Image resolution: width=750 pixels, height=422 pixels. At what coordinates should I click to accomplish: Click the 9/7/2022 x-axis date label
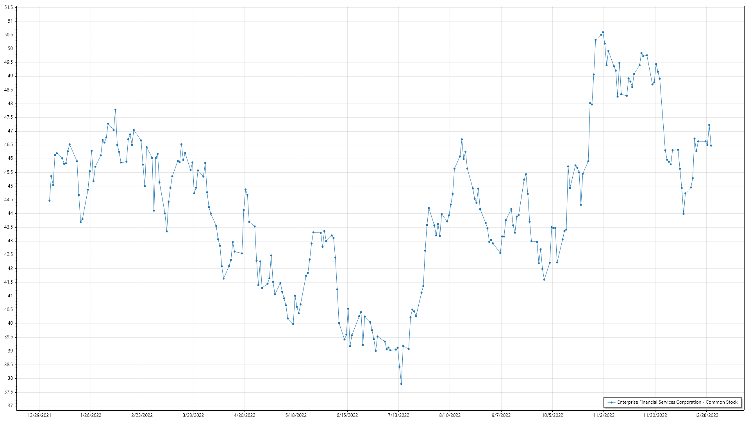pyautogui.click(x=501, y=415)
